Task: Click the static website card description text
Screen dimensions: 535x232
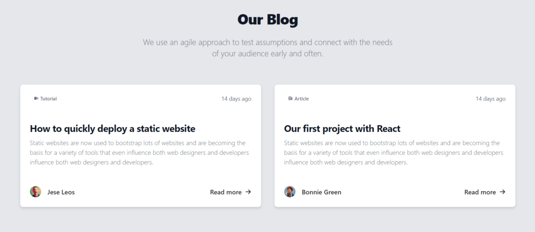Action: (x=139, y=153)
